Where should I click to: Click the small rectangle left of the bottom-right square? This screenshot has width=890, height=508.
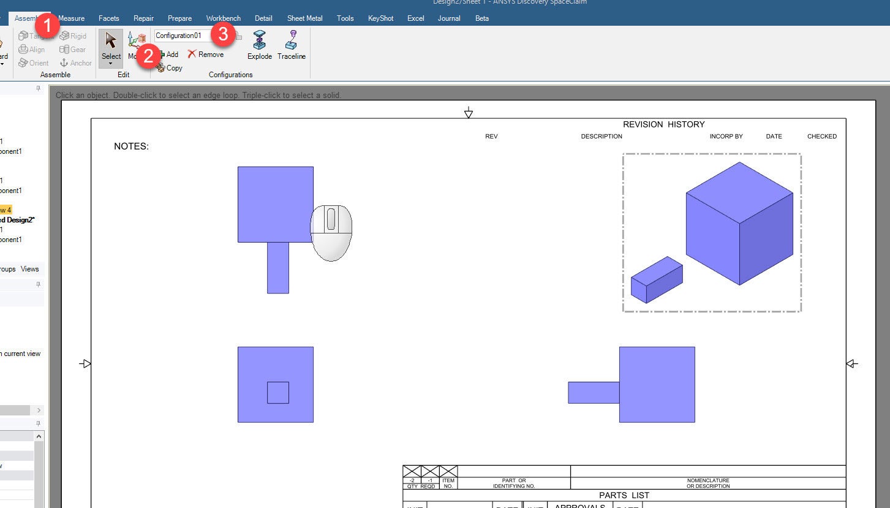594,393
